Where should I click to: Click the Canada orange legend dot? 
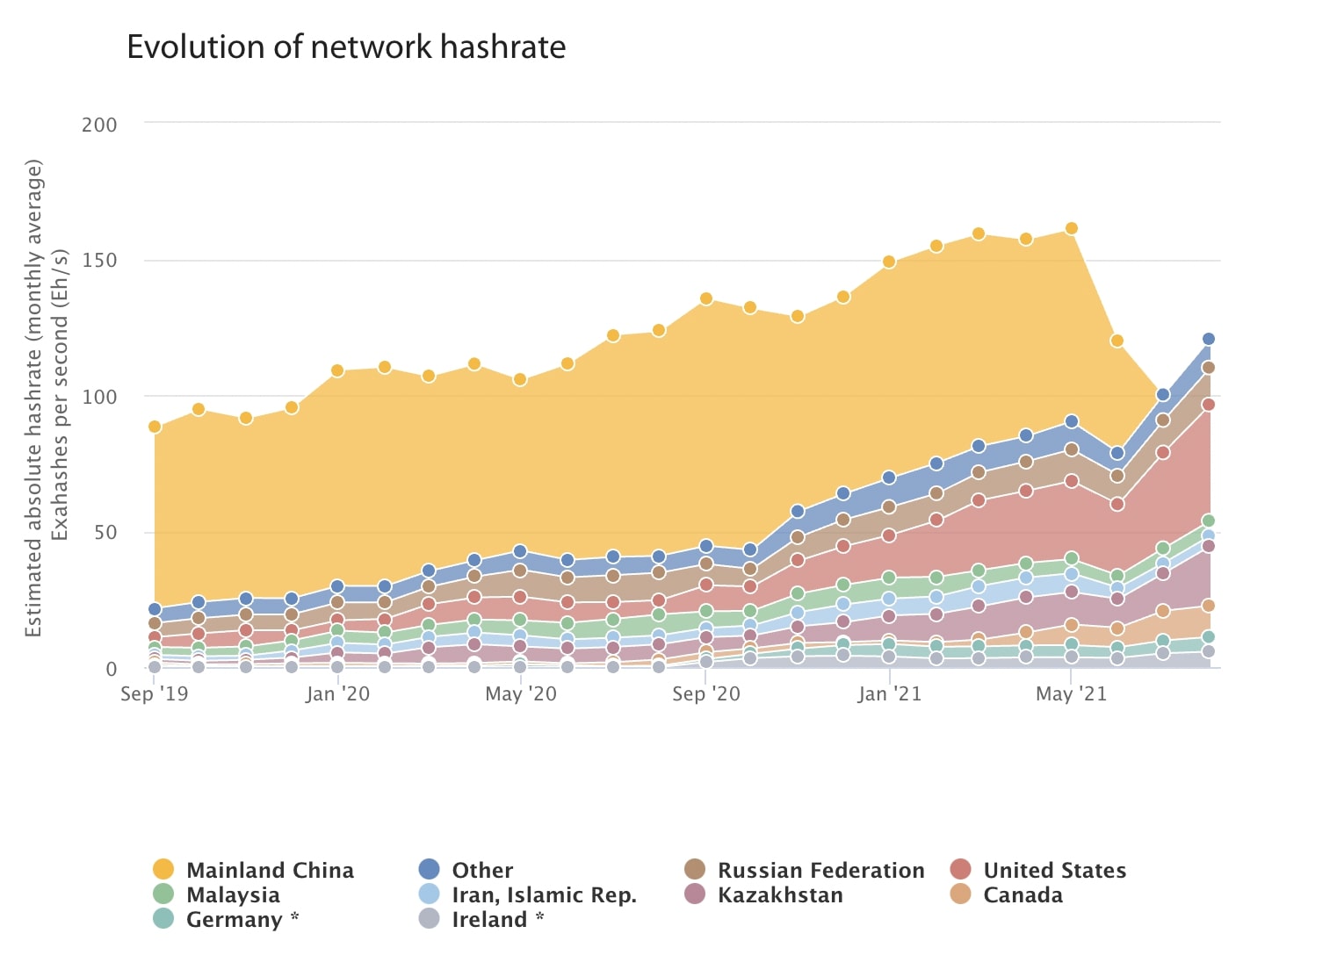click(x=962, y=895)
